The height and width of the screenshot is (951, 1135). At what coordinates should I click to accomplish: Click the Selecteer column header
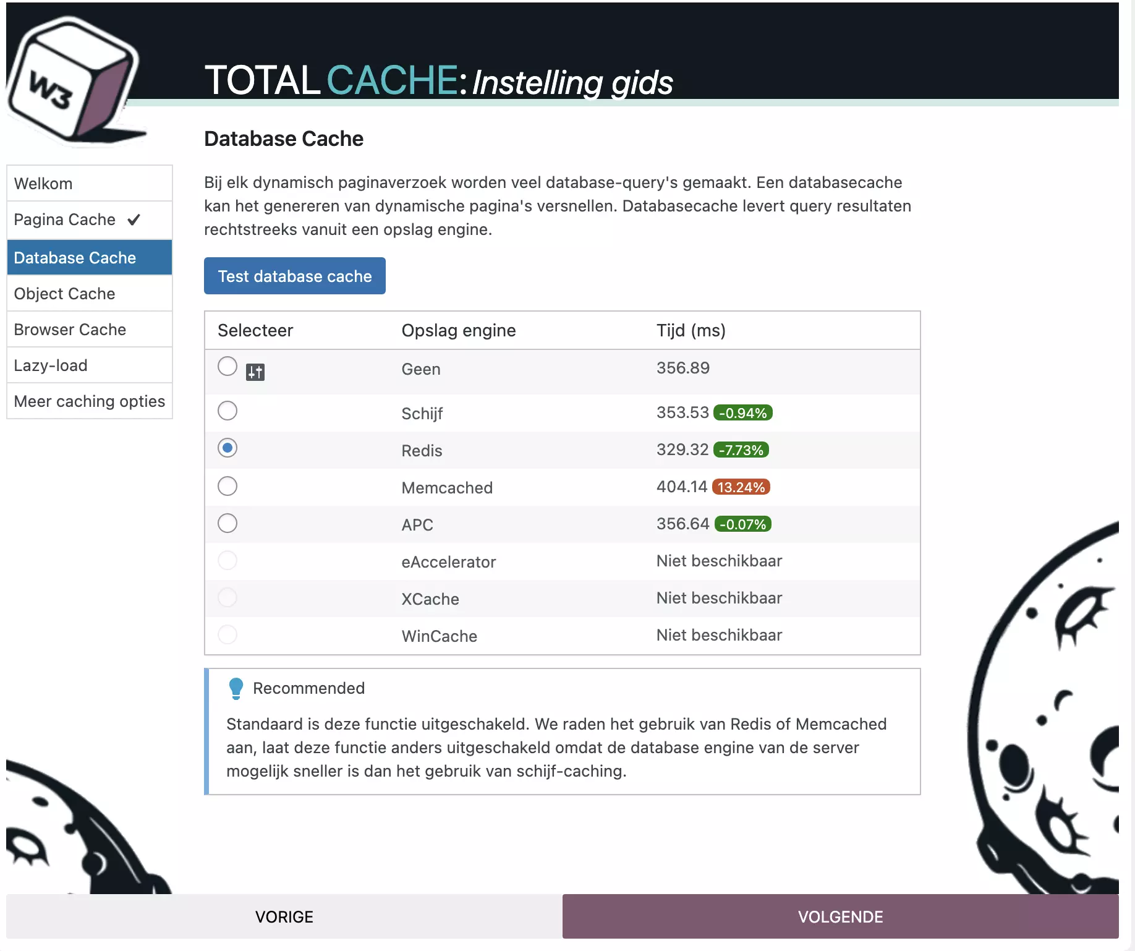255,330
